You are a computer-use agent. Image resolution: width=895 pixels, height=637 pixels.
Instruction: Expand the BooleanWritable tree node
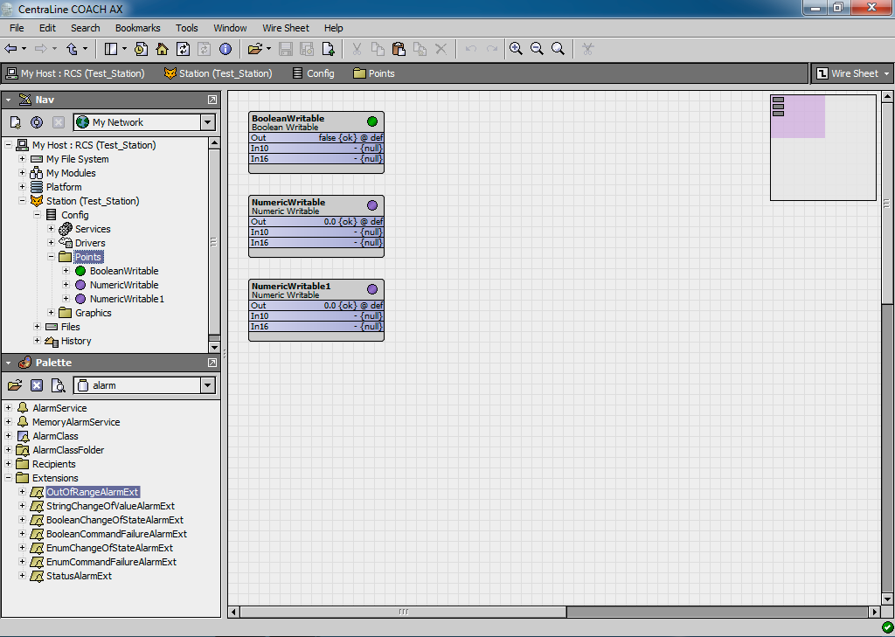[x=66, y=271]
